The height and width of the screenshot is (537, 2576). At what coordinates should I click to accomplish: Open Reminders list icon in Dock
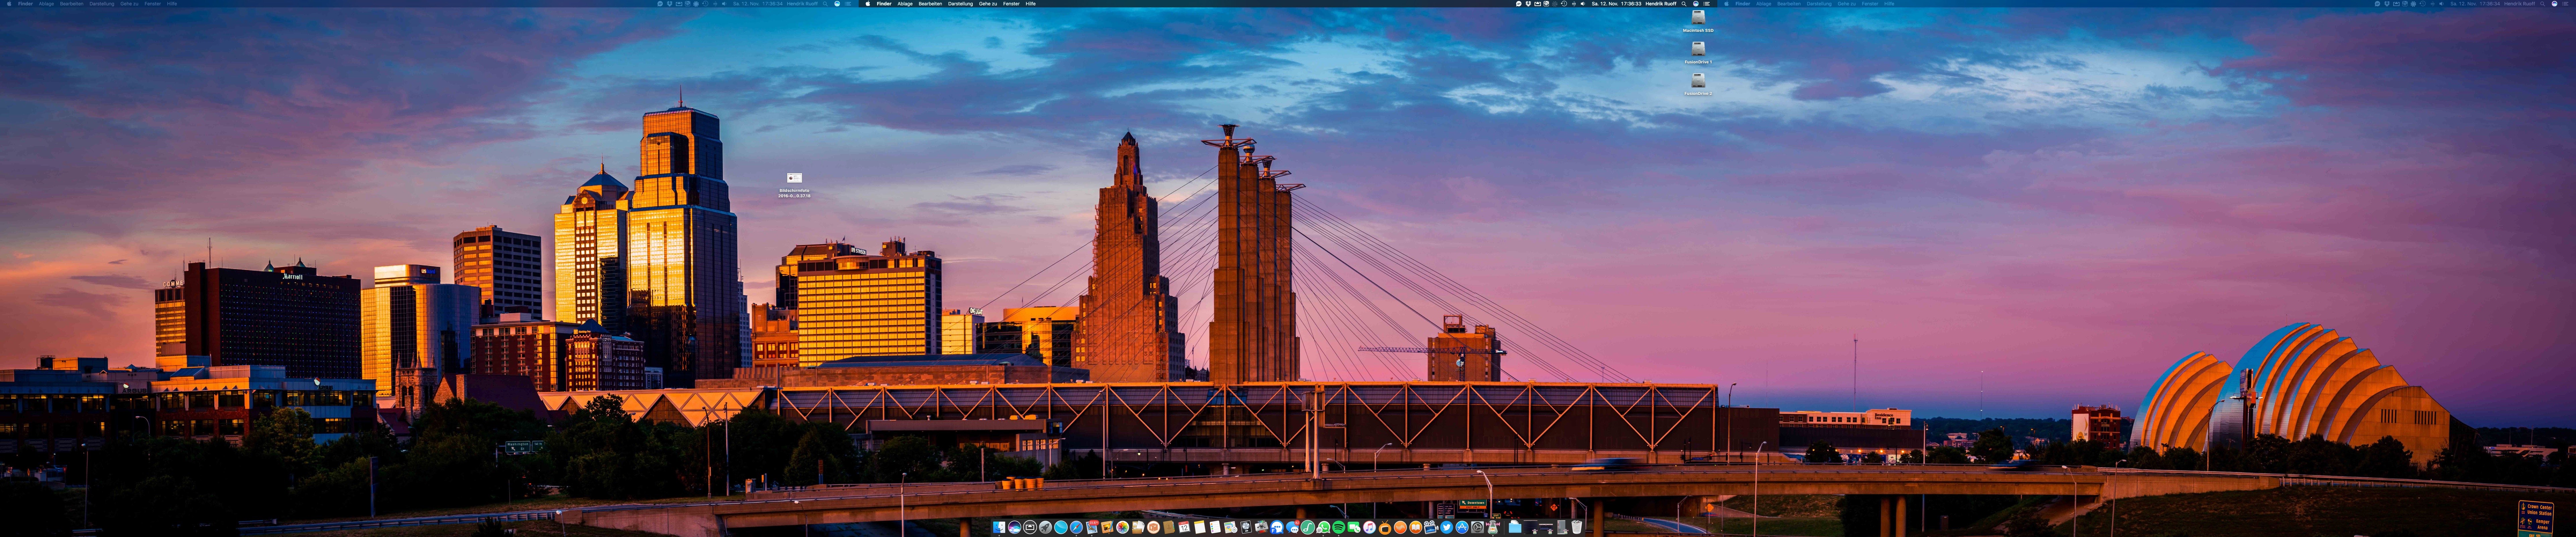(x=1215, y=527)
